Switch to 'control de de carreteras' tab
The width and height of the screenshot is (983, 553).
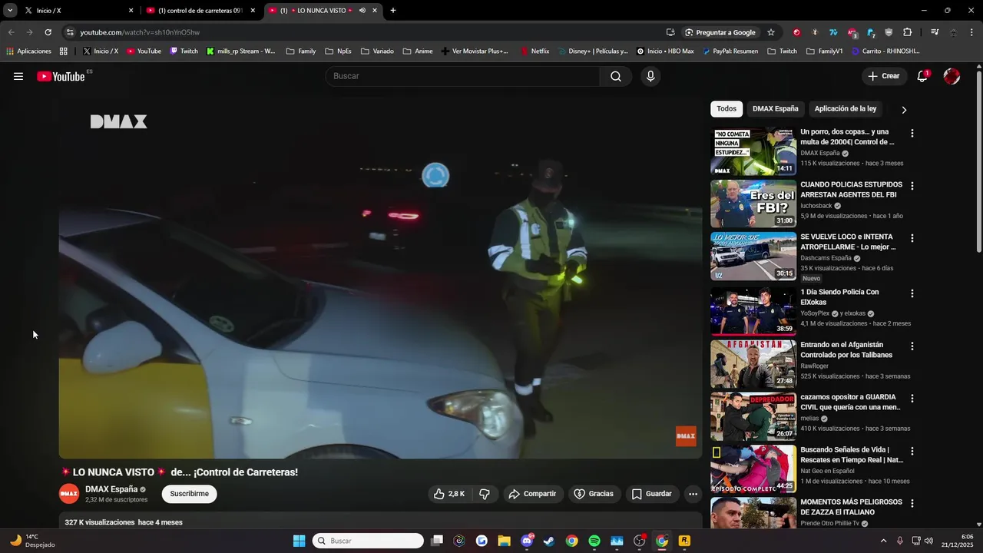200,11
